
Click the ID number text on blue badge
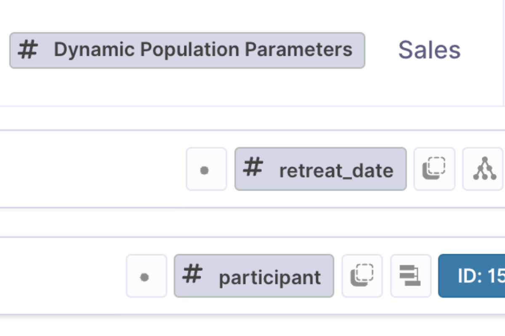pos(496,276)
